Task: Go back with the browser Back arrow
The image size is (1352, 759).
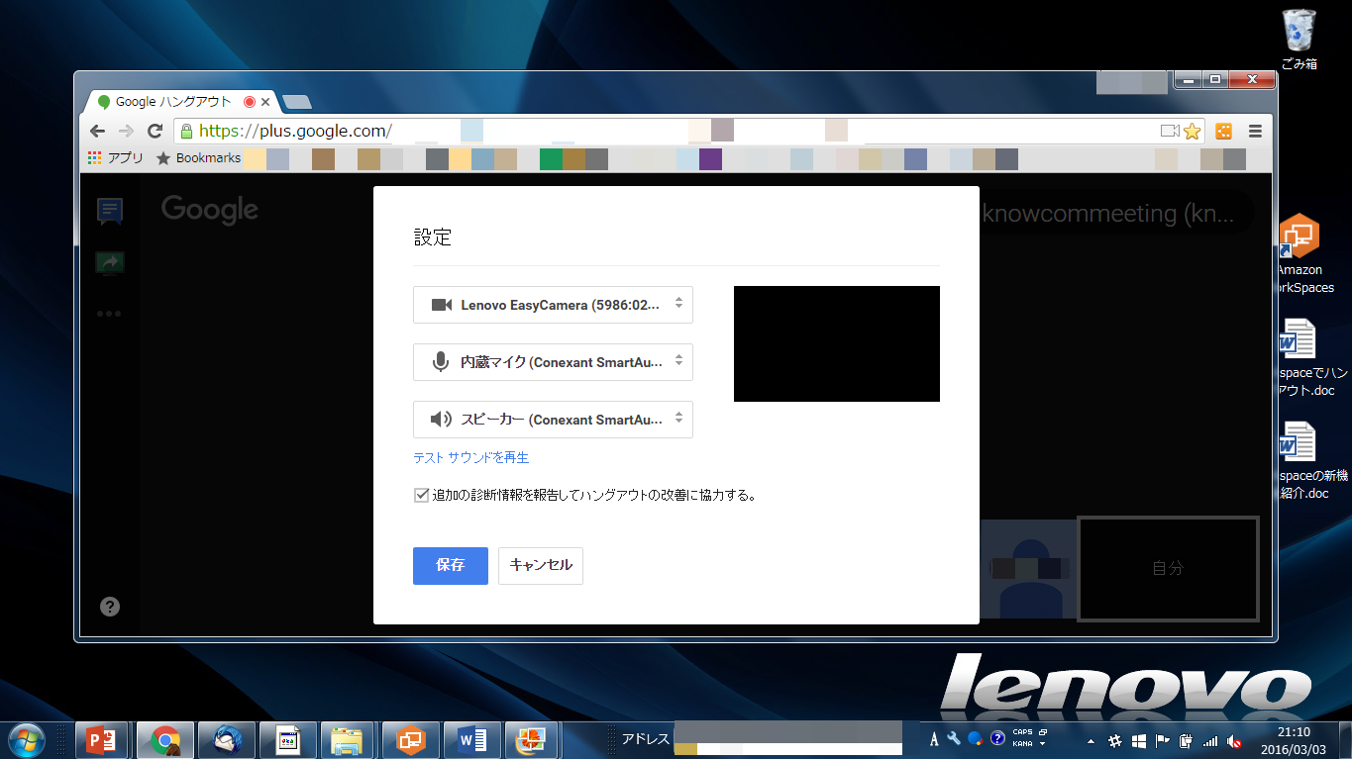Action: click(x=97, y=131)
